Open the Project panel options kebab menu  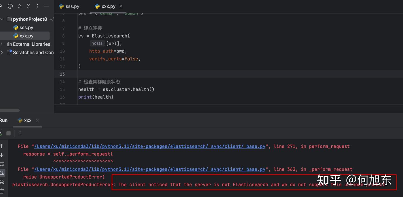coord(38,6)
